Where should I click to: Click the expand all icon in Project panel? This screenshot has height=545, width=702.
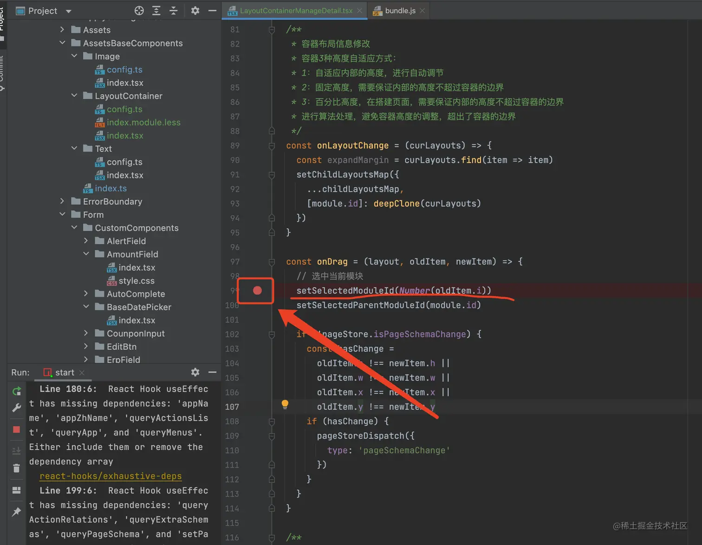[156, 11]
